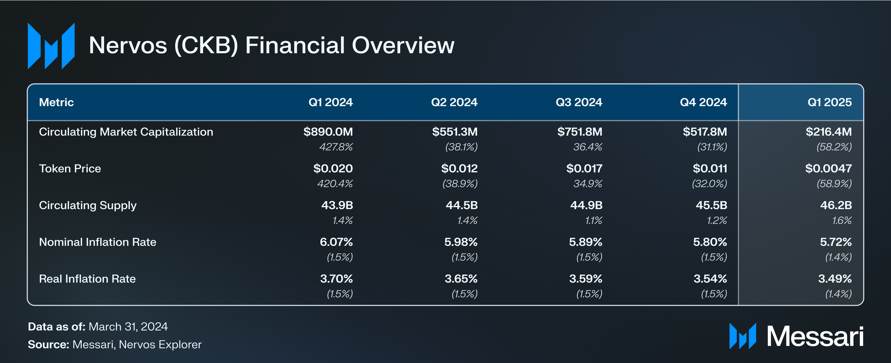Click the (32.0%) price change
This screenshot has height=363, width=891.
click(710, 183)
